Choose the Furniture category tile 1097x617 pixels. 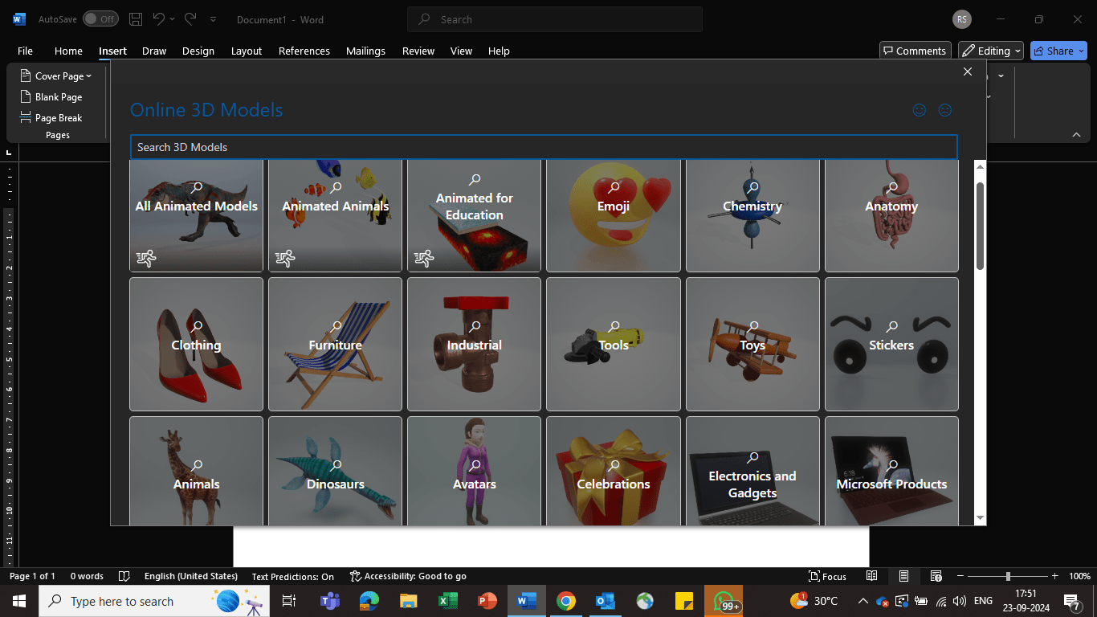coord(335,344)
